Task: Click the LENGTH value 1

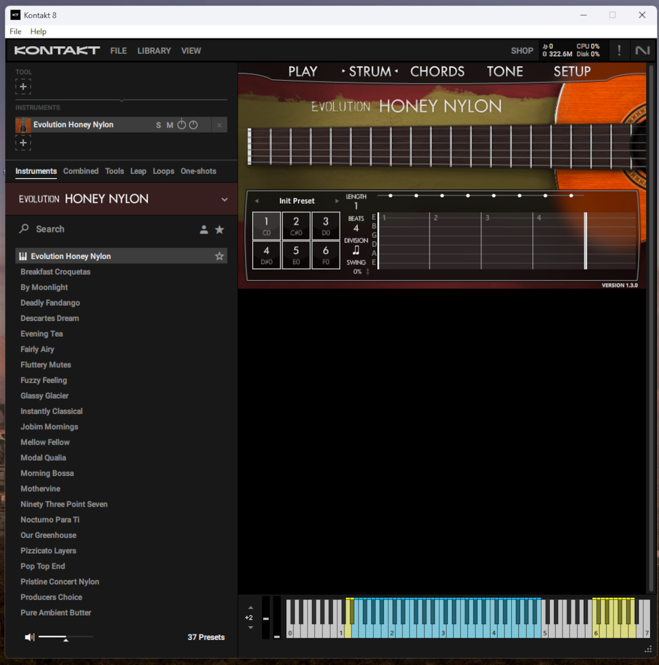Action: (x=356, y=206)
